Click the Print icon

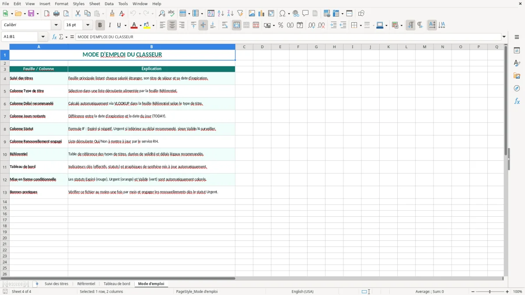coord(56,14)
